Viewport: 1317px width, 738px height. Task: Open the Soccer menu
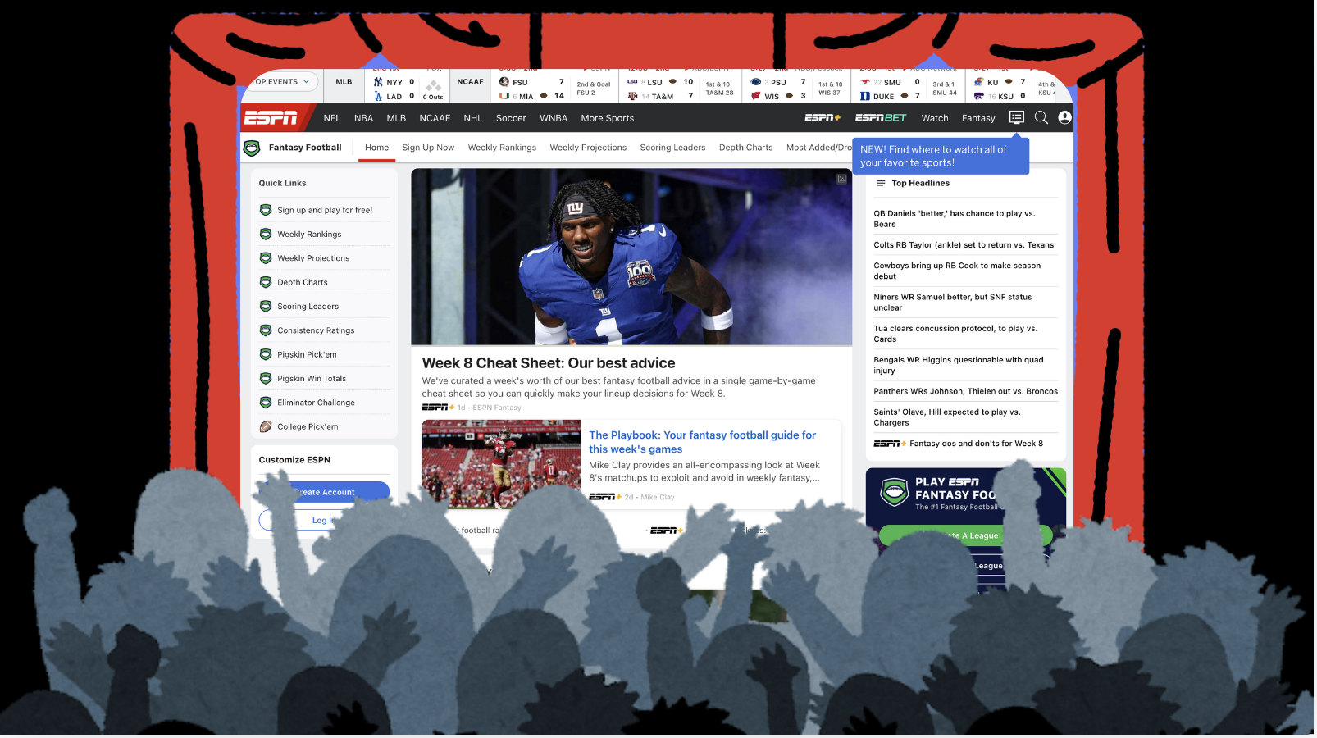pyautogui.click(x=511, y=118)
